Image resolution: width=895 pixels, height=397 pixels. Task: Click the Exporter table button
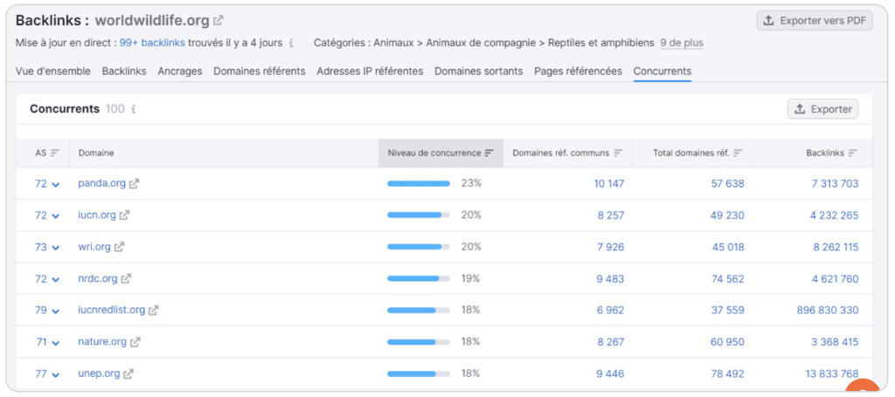point(822,109)
